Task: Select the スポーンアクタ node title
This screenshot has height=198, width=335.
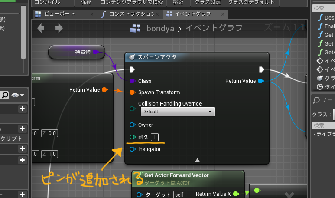Action: click(157, 57)
